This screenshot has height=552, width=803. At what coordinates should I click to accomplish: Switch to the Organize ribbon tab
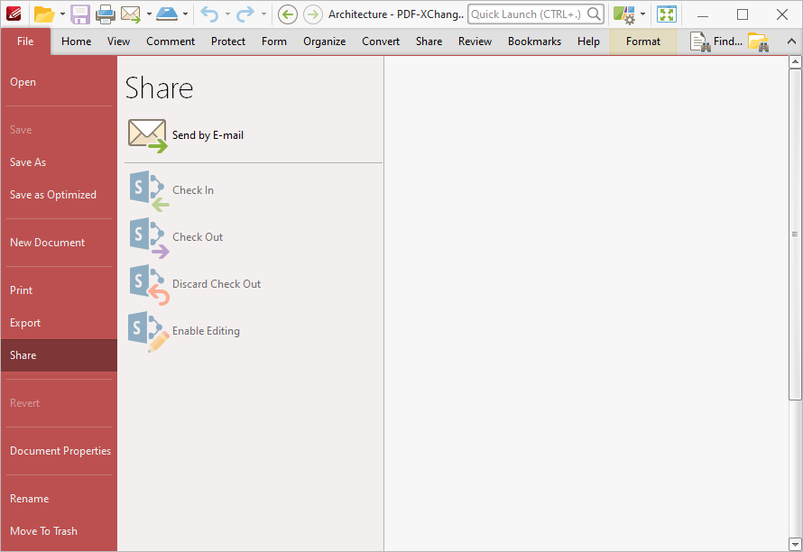click(x=324, y=41)
